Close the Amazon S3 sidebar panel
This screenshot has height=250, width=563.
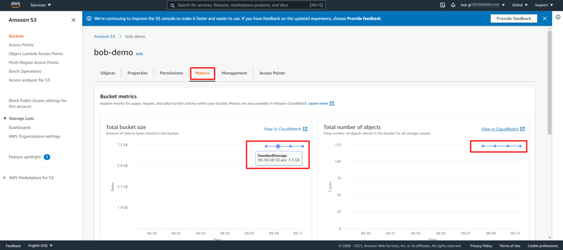[73, 20]
